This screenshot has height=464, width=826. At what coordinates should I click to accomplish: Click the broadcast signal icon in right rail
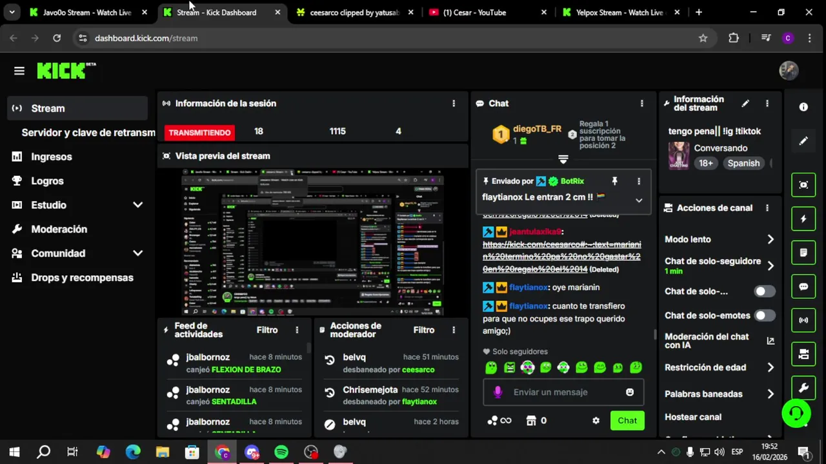point(803,320)
